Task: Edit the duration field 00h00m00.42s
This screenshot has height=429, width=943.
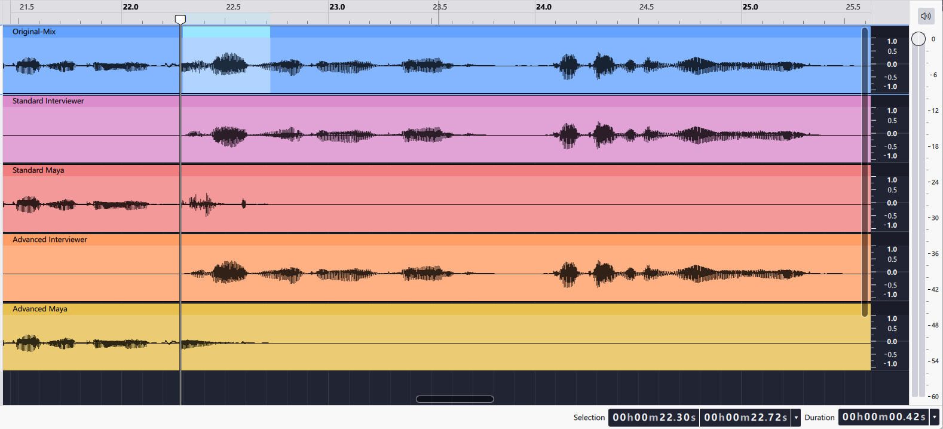Action: pos(884,417)
